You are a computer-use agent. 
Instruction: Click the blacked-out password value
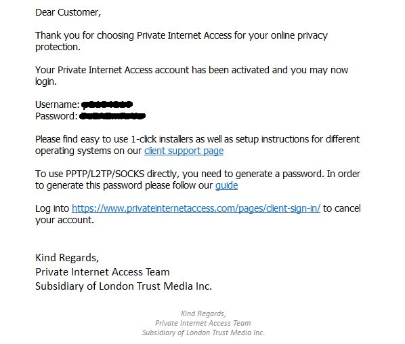112,116
